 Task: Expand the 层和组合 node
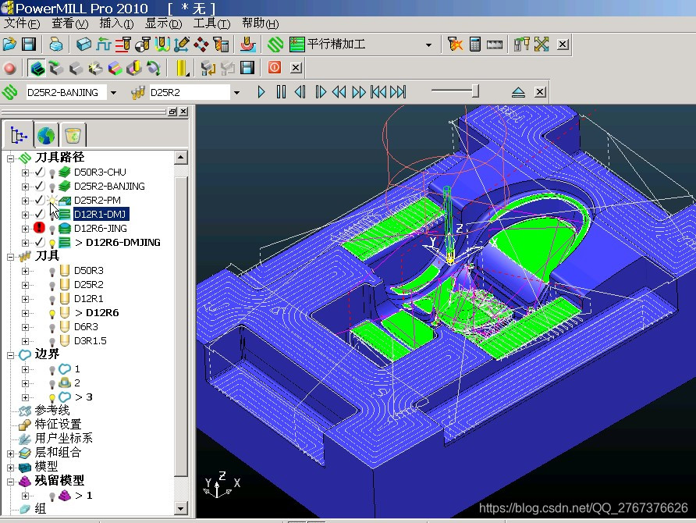pyautogui.click(x=11, y=454)
